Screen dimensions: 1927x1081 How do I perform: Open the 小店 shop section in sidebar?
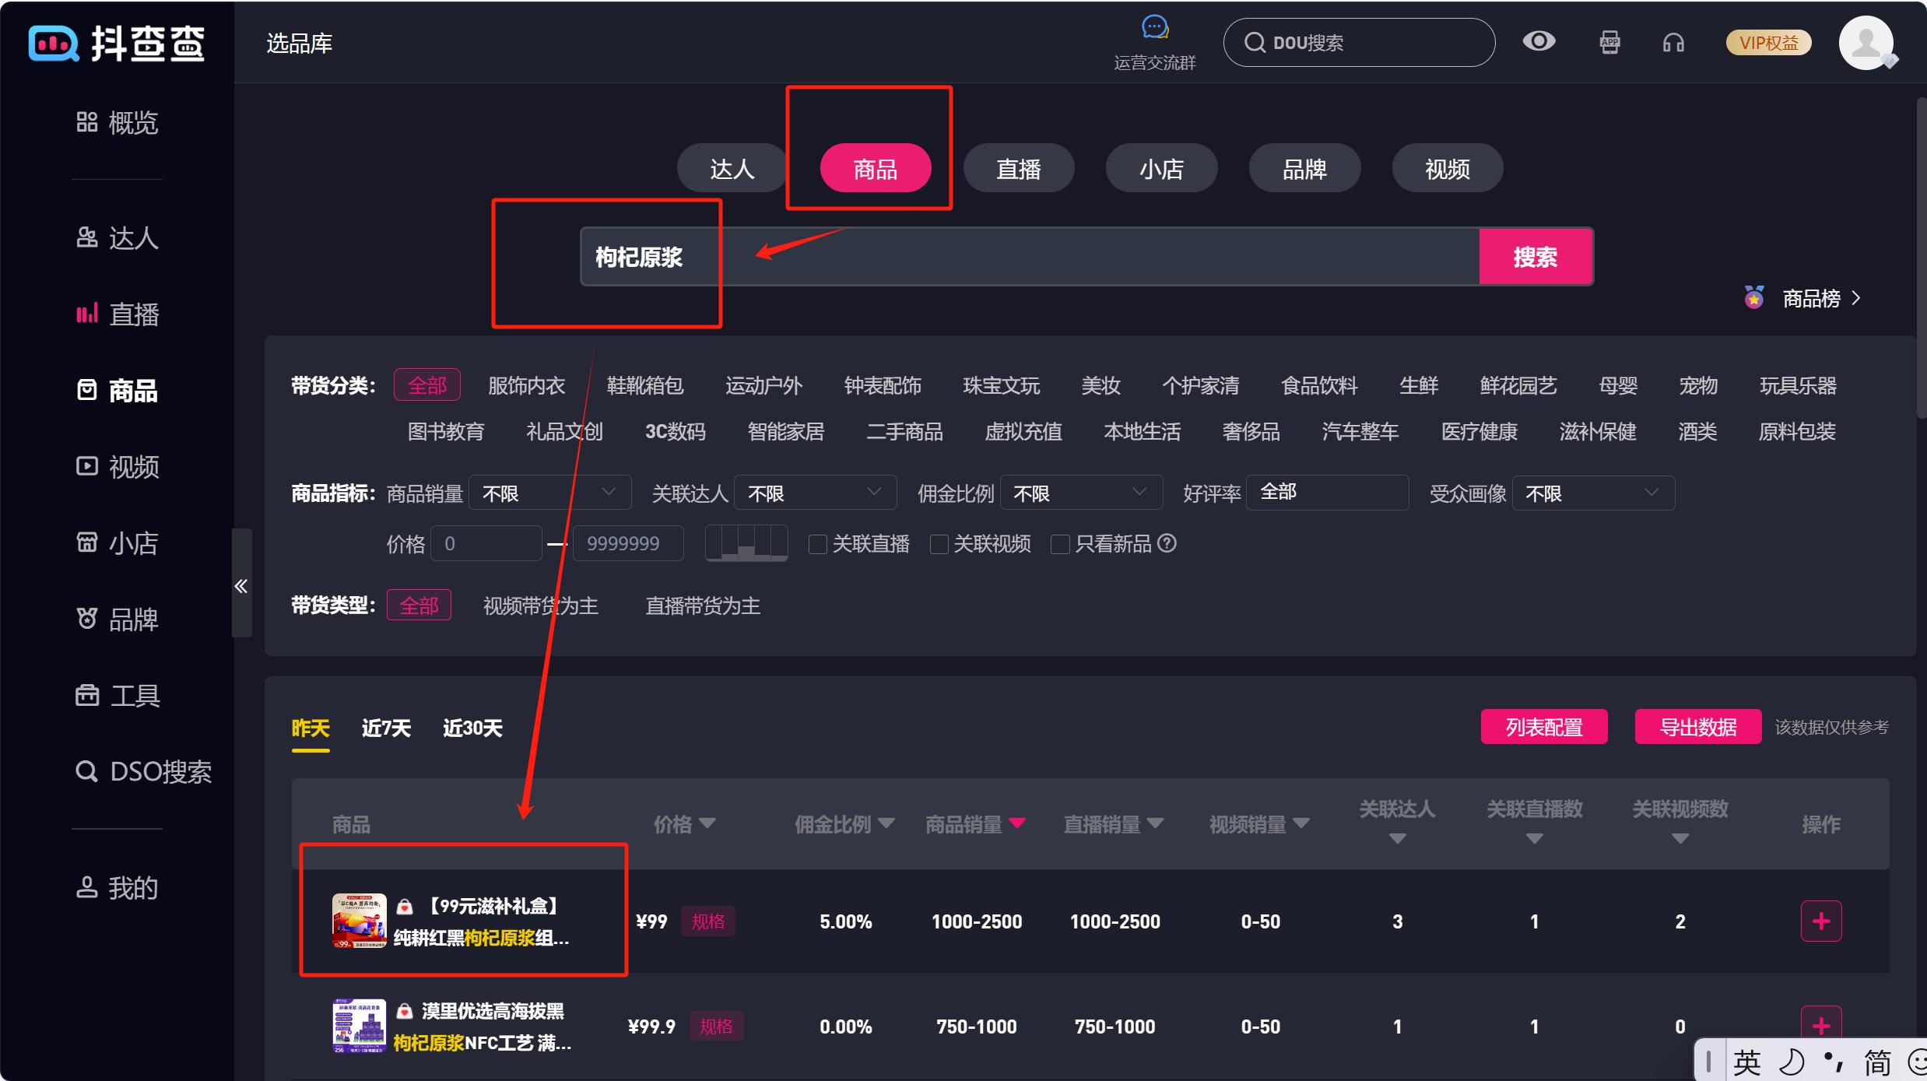(x=134, y=542)
